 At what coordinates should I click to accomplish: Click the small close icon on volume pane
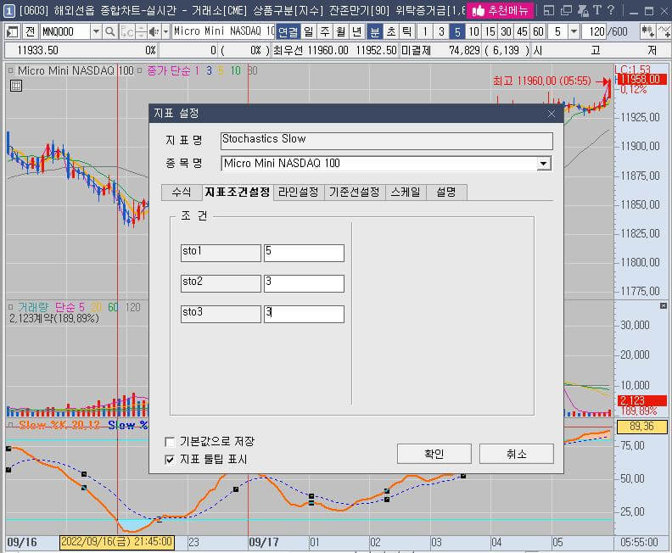click(x=663, y=306)
